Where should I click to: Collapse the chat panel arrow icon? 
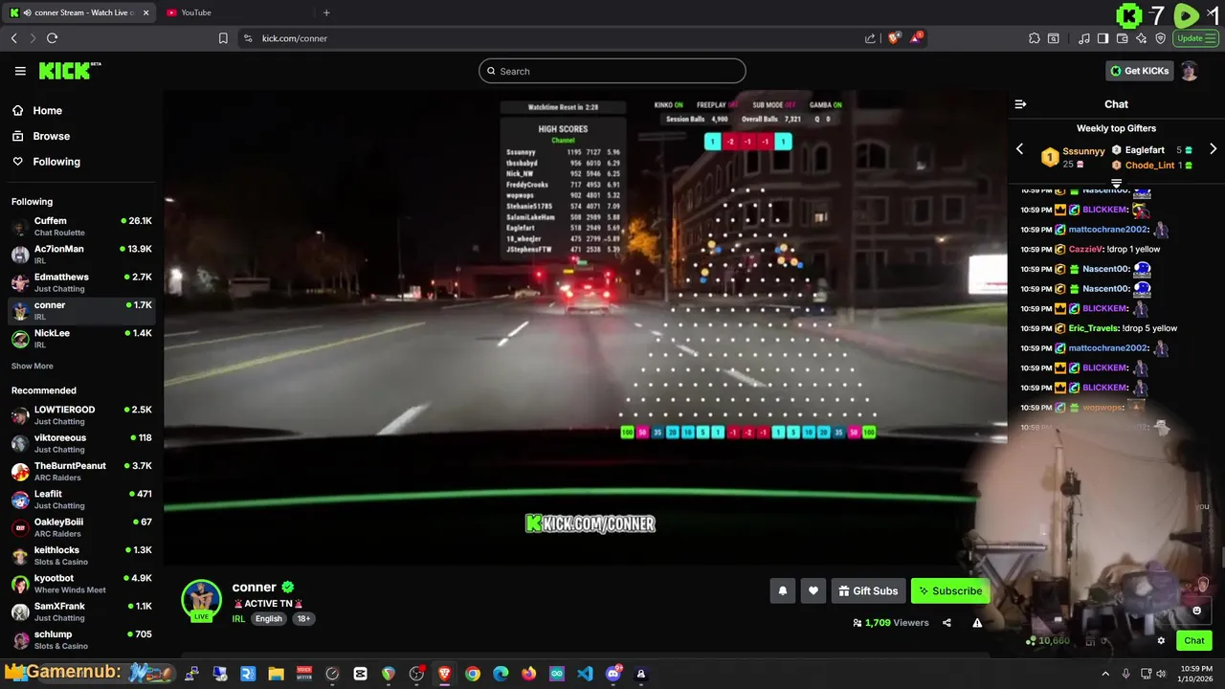click(x=1020, y=104)
